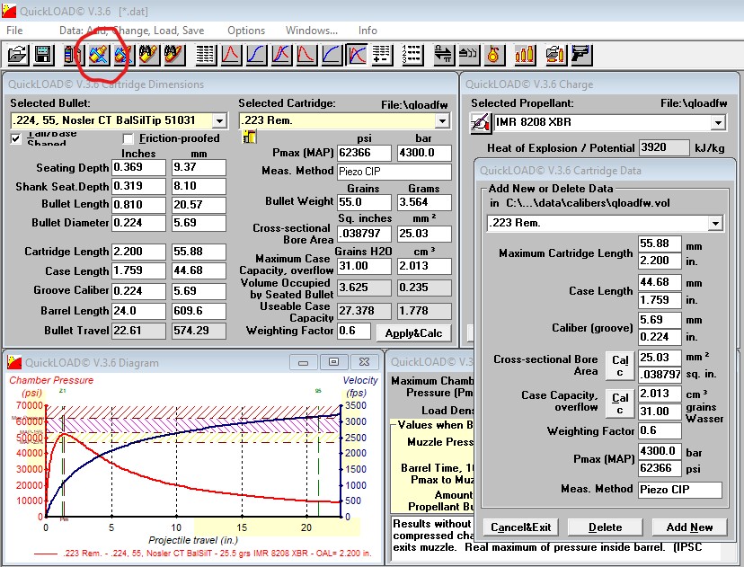Click the pistol icon in the toolbar
Screen dimensions: 744x567
point(581,55)
